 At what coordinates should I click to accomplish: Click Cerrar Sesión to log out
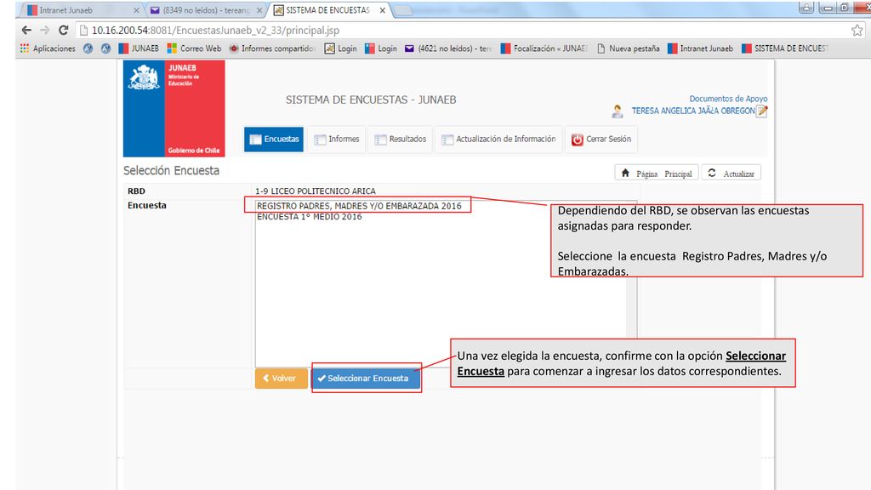(601, 139)
